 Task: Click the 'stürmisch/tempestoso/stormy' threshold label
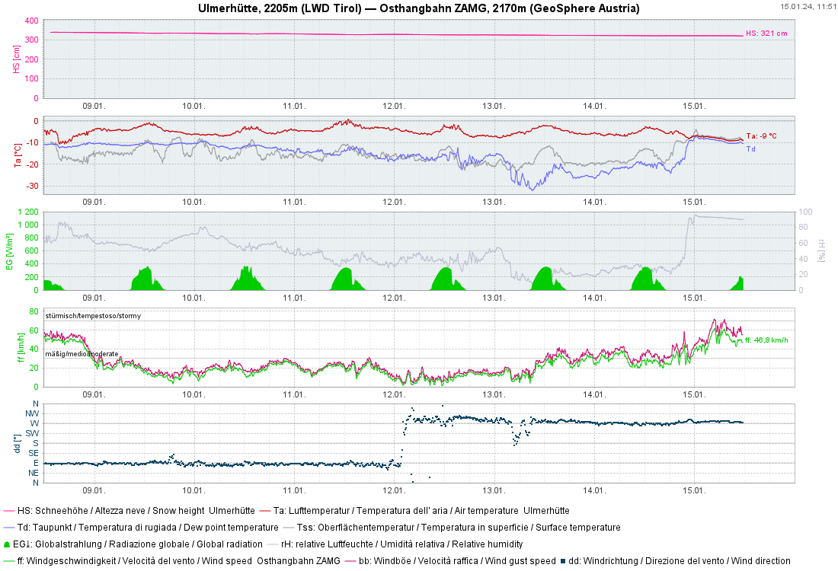coord(93,316)
